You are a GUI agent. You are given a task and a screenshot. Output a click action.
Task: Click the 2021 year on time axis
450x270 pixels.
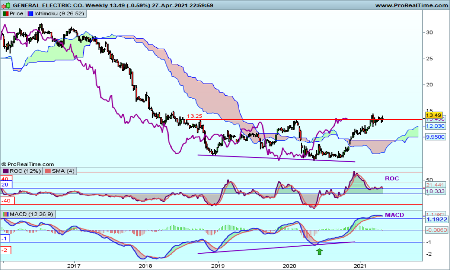click(361, 266)
